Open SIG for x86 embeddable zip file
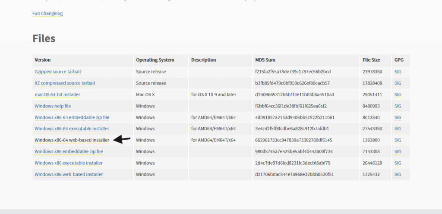The image size is (442, 214). click(398, 151)
